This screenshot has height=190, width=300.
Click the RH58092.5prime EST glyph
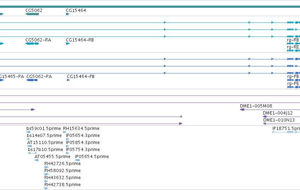click(47, 175)
